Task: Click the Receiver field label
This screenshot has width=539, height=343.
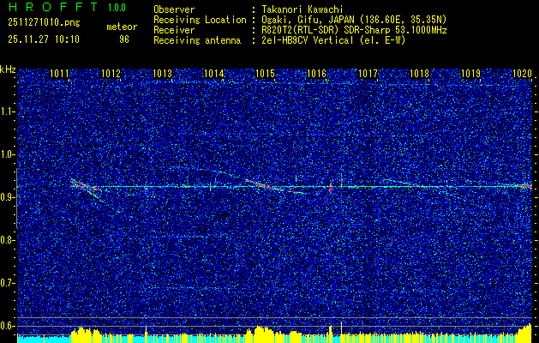Action: (x=174, y=30)
